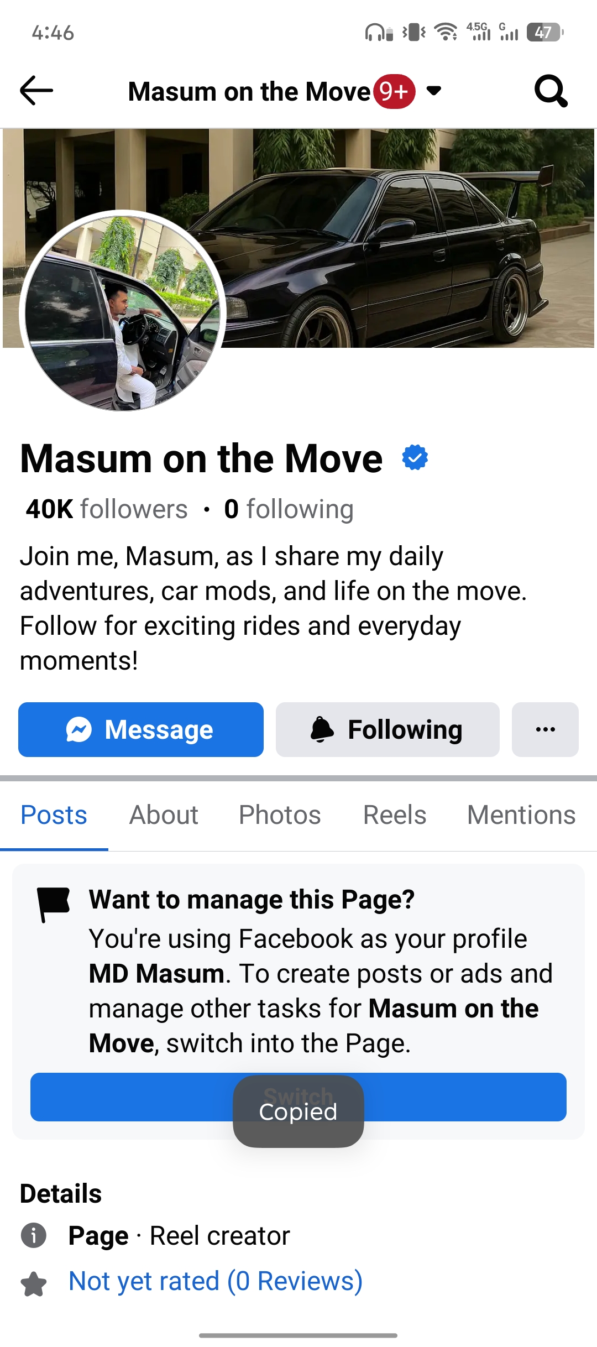Open the three-dots more options menu
This screenshot has width=597, height=1347.
(545, 729)
